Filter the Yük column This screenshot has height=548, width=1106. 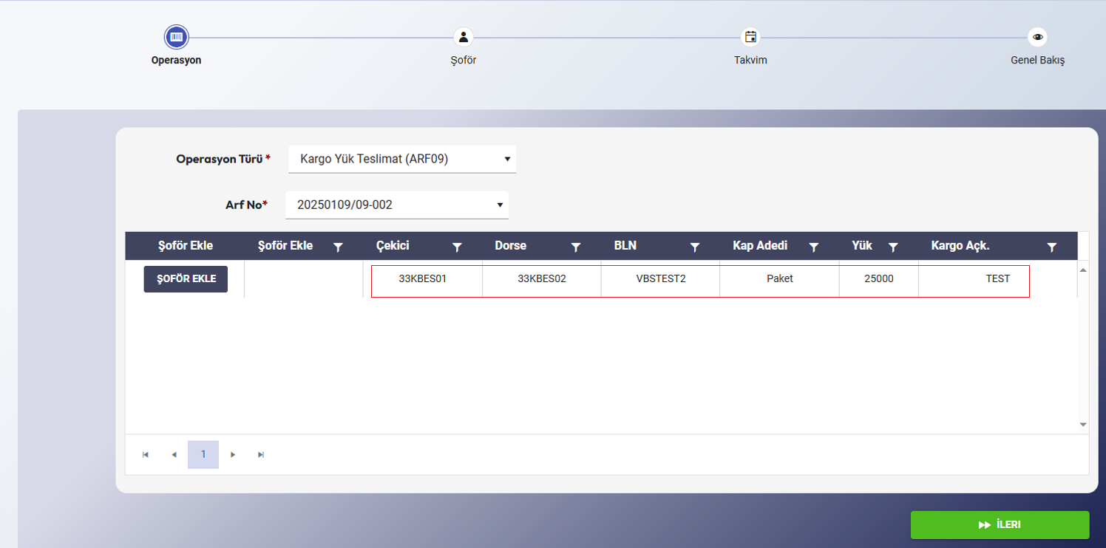tap(893, 247)
